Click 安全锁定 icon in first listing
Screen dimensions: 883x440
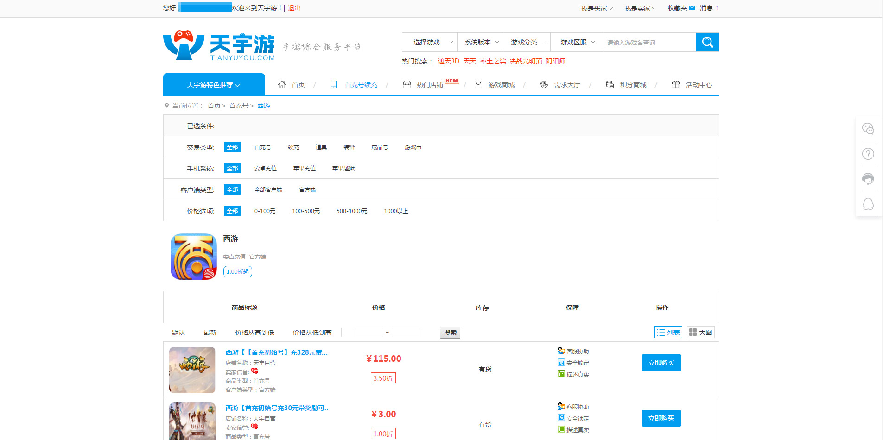coord(561,362)
